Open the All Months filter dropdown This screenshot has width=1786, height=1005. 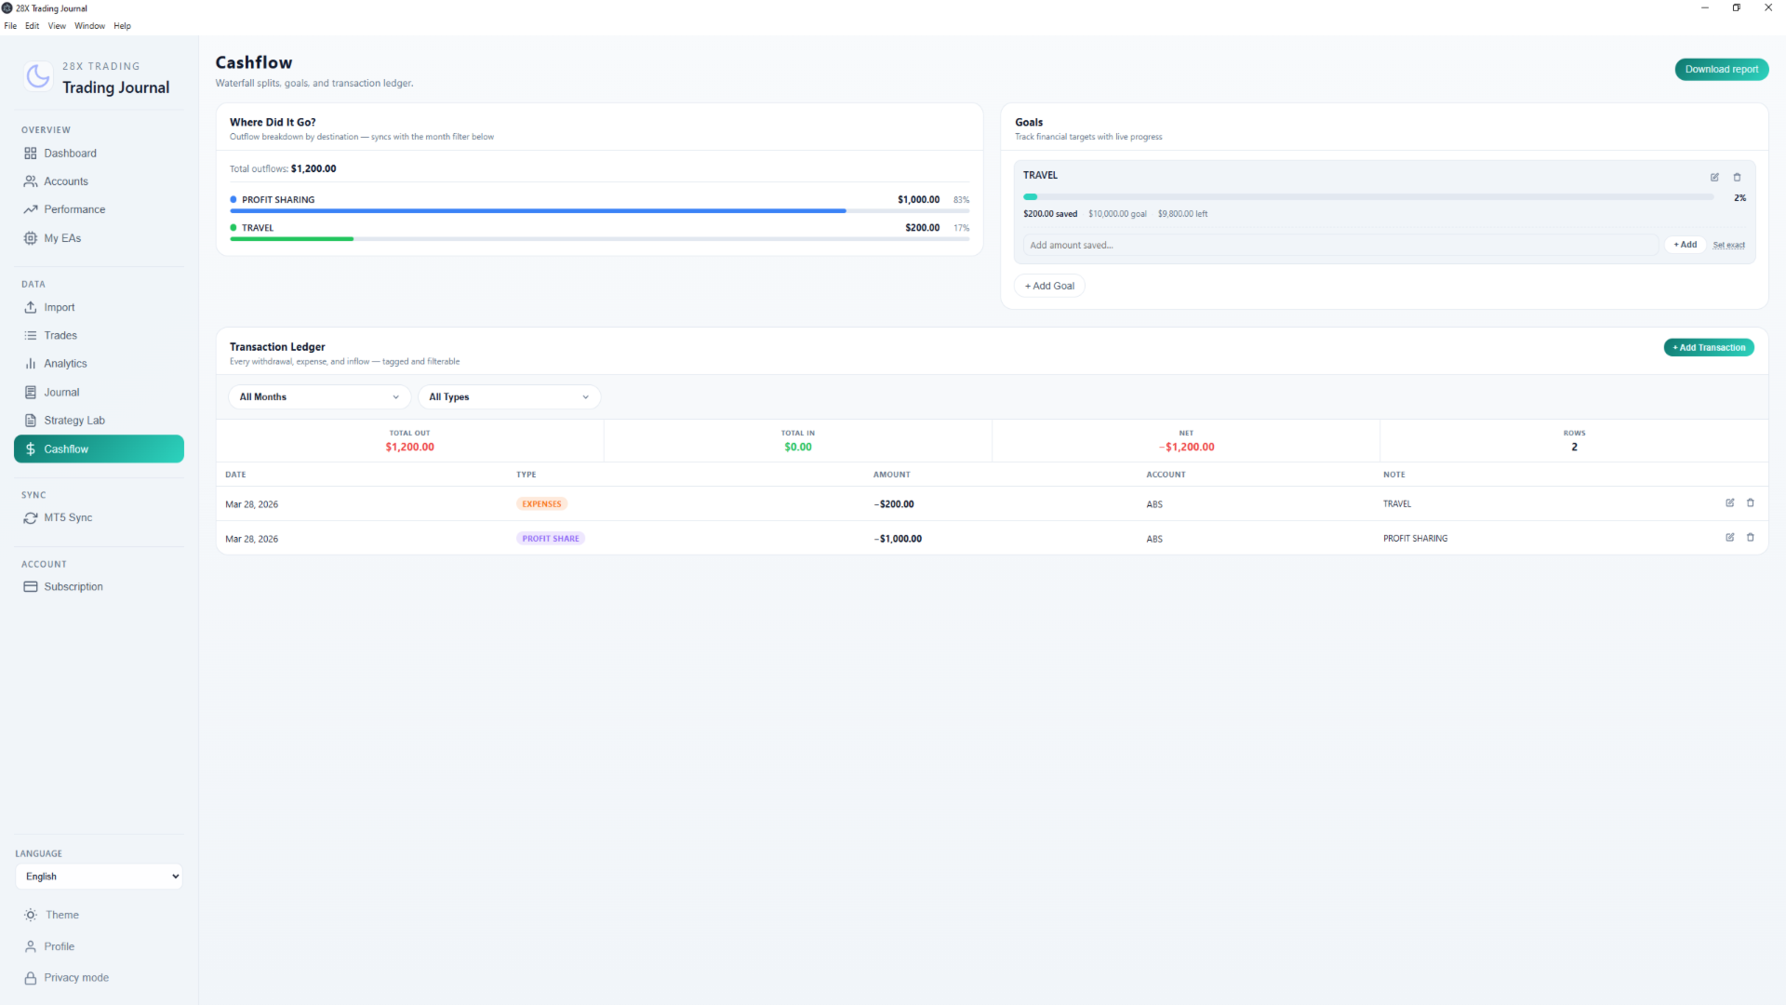tap(319, 397)
